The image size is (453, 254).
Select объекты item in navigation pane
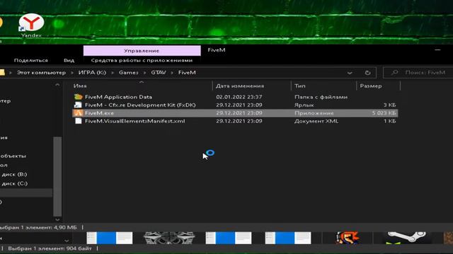[13, 156]
